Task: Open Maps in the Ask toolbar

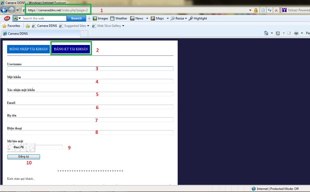Action: click(x=157, y=18)
